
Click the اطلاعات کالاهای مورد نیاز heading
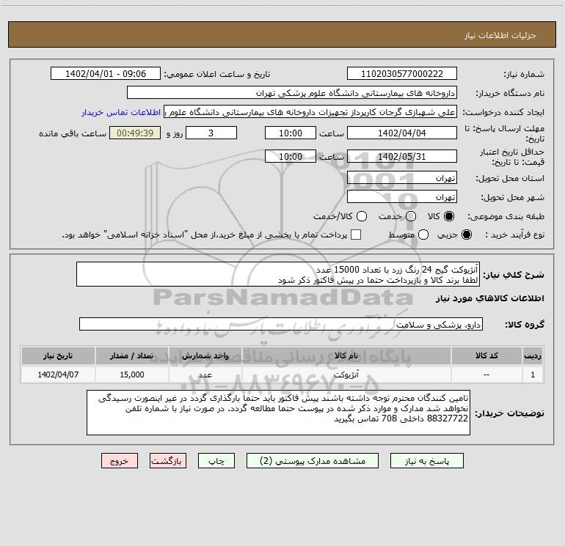coord(490,298)
